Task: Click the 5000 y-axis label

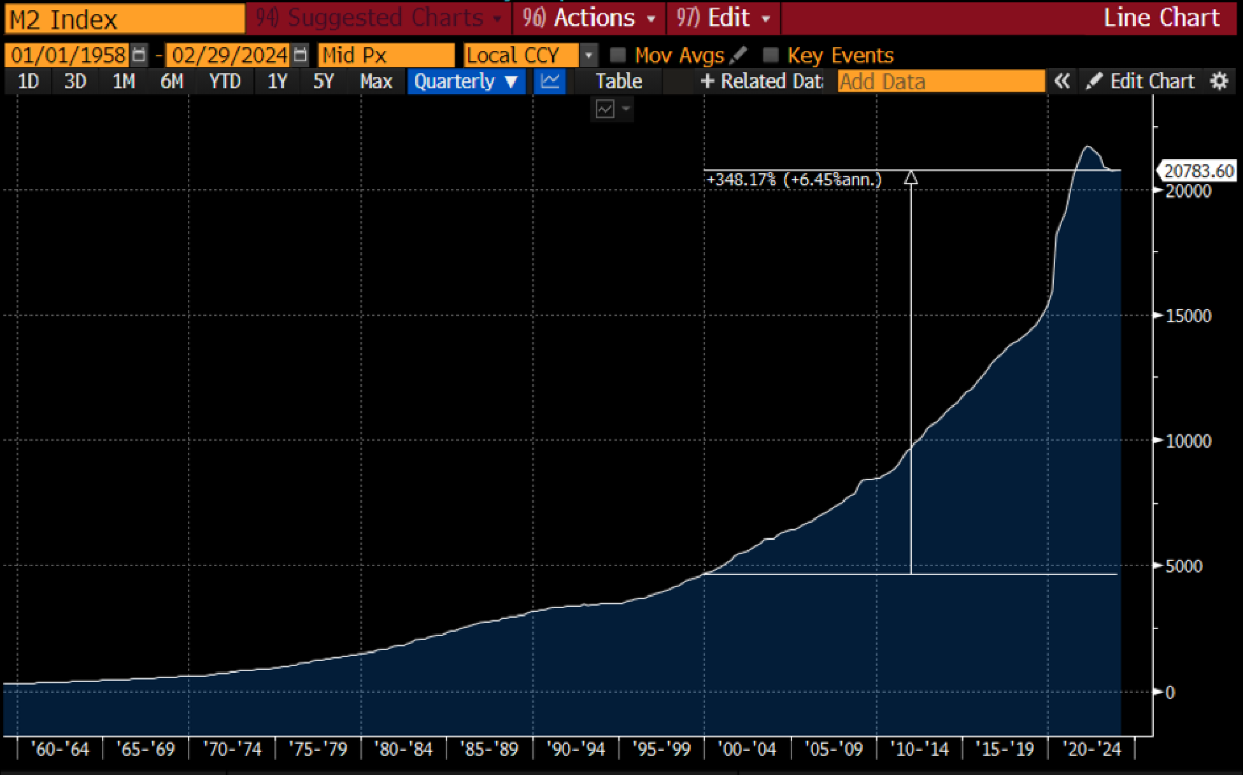Action: [1184, 566]
